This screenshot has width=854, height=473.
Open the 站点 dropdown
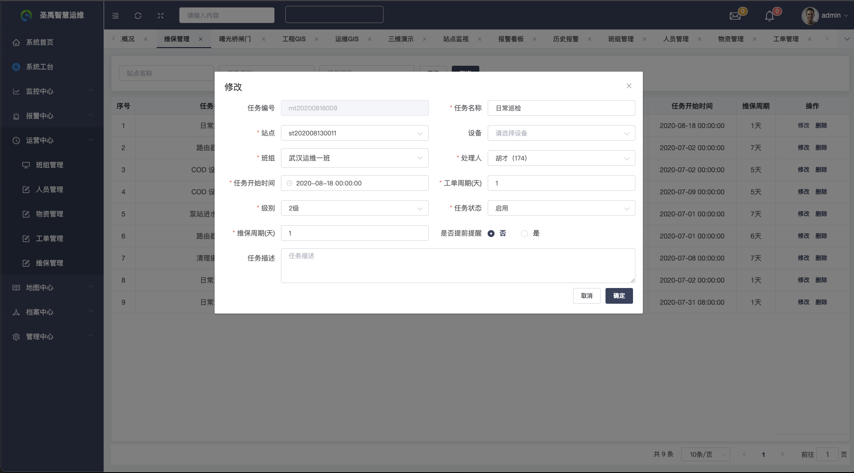point(355,133)
